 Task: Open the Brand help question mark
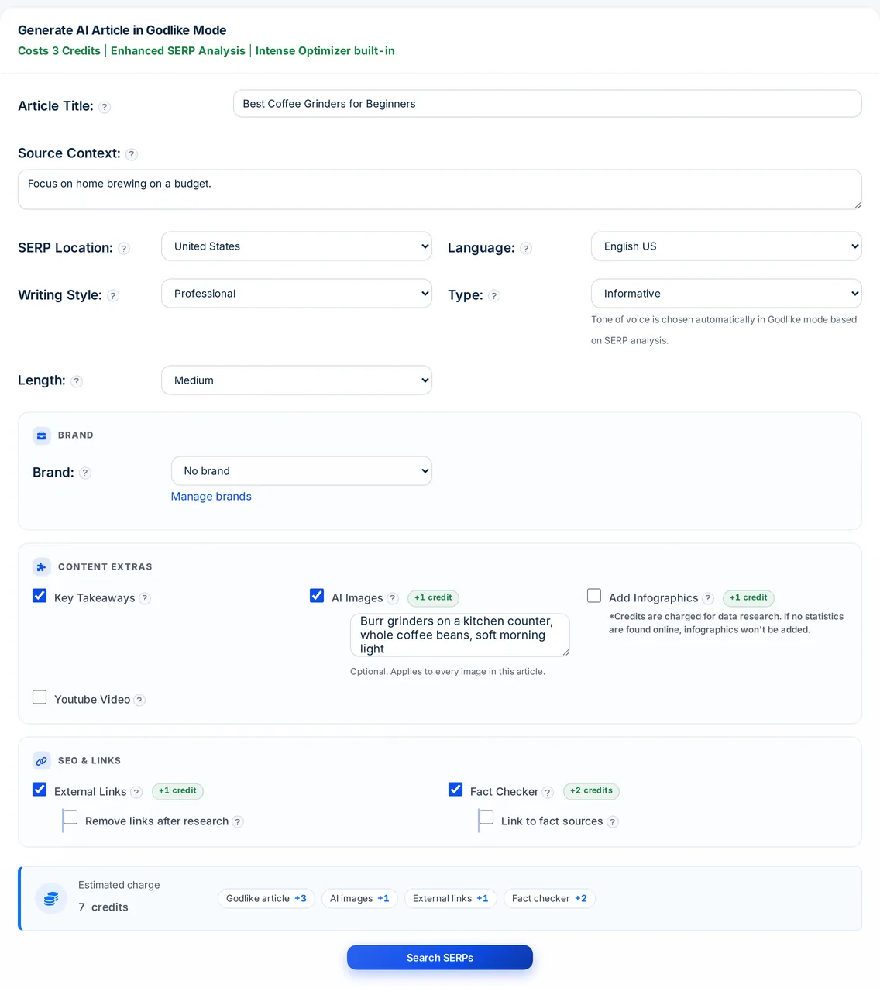click(85, 473)
